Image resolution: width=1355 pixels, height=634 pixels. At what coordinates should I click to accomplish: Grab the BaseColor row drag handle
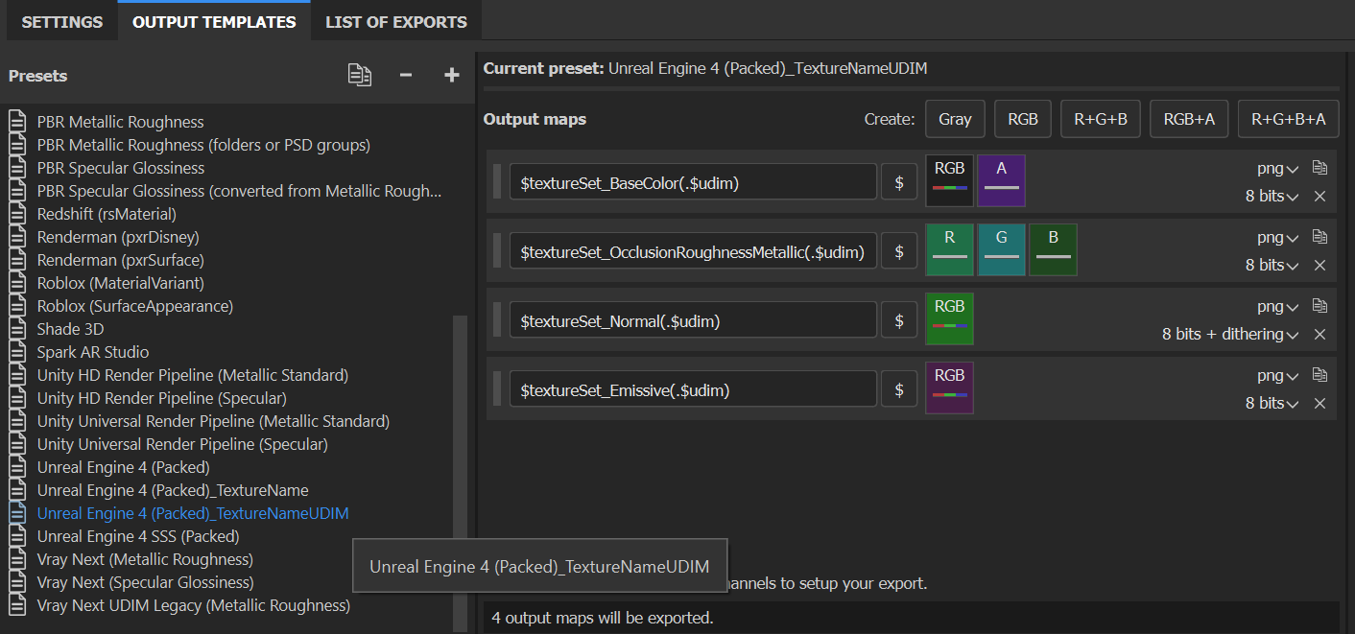tap(497, 182)
